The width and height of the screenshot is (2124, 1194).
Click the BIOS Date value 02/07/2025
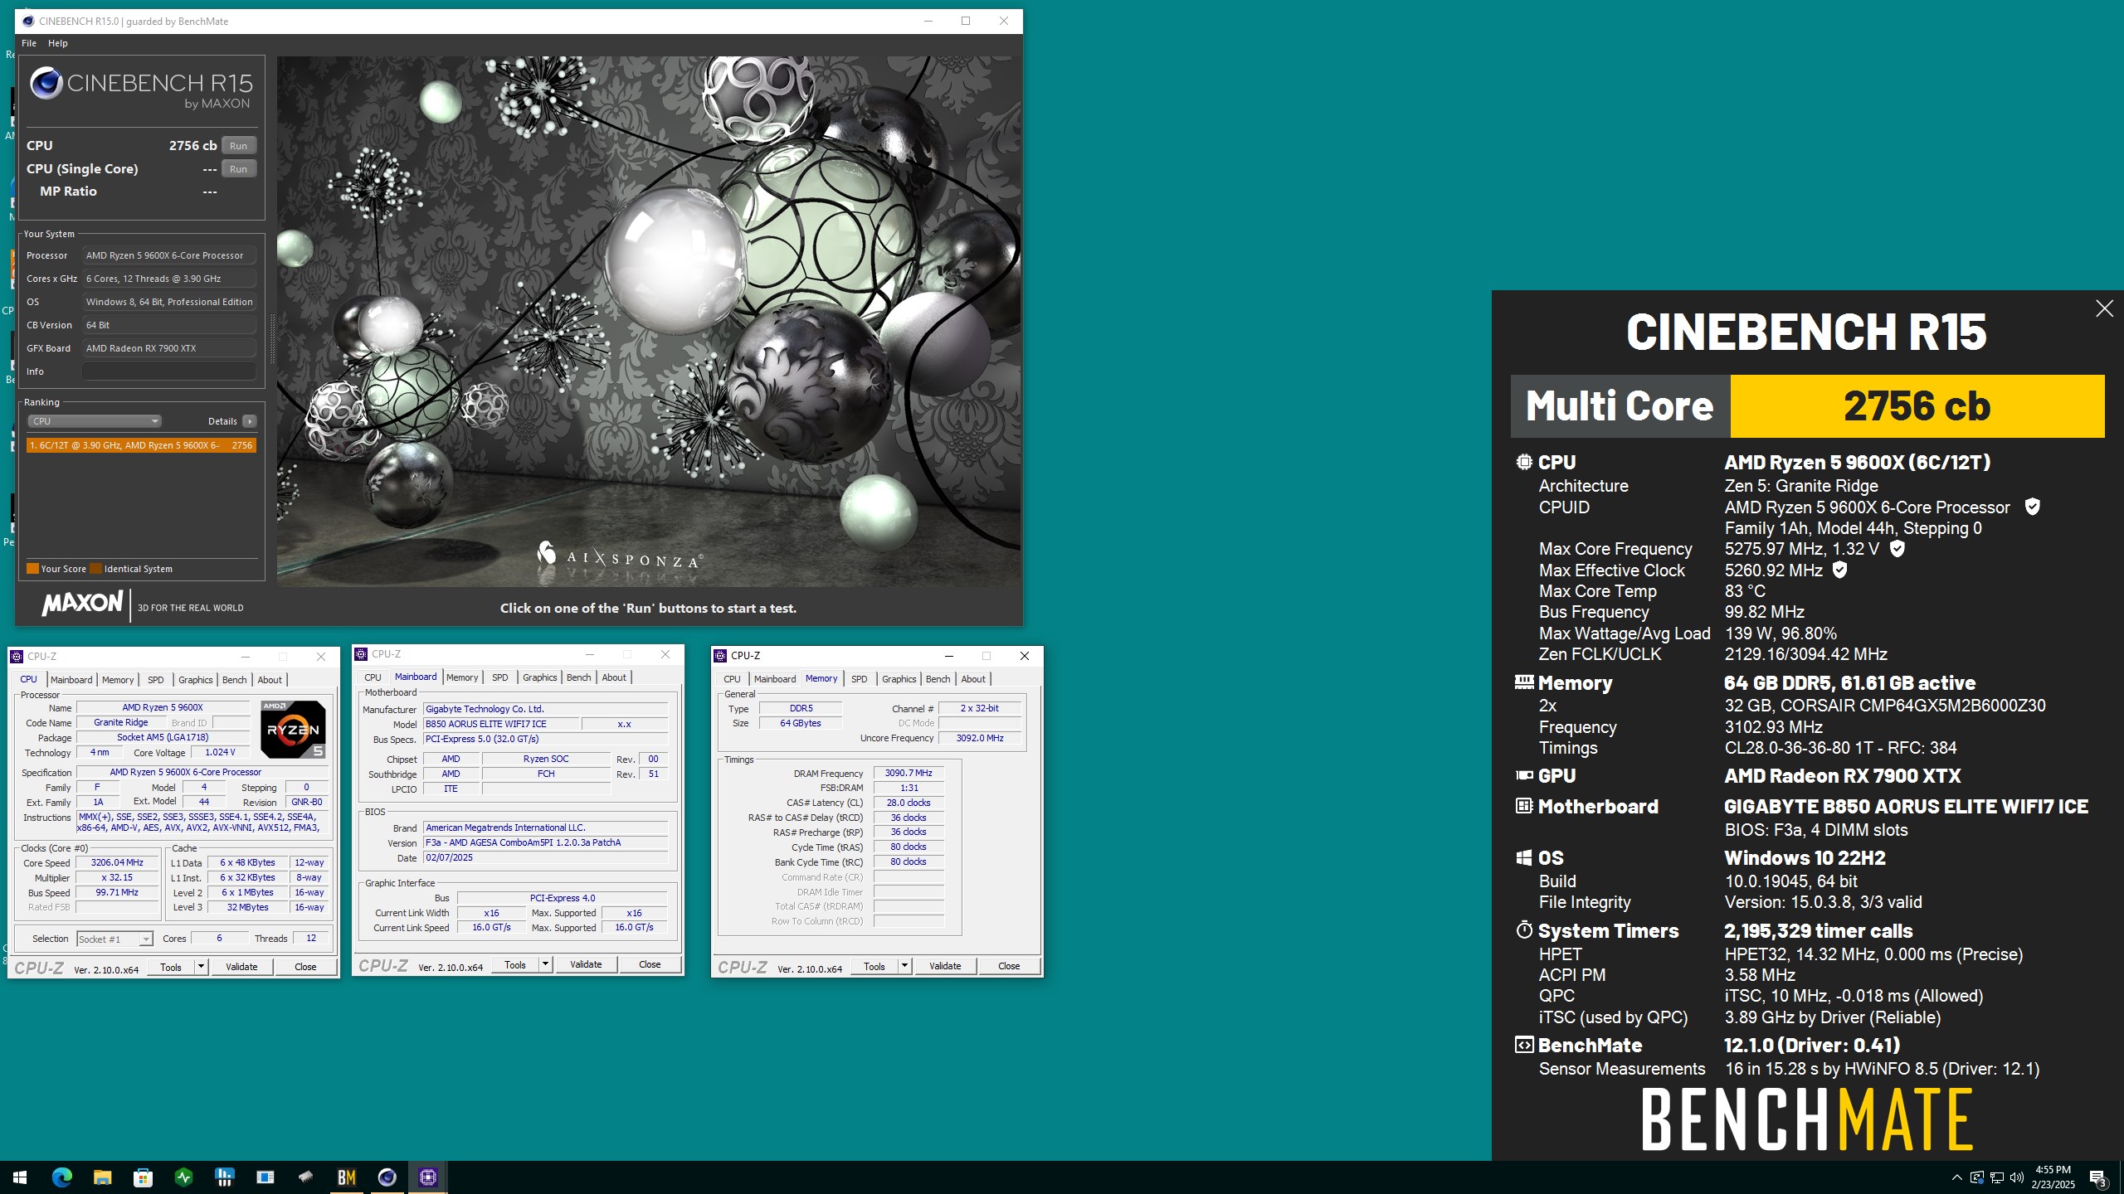pyautogui.click(x=545, y=857)
